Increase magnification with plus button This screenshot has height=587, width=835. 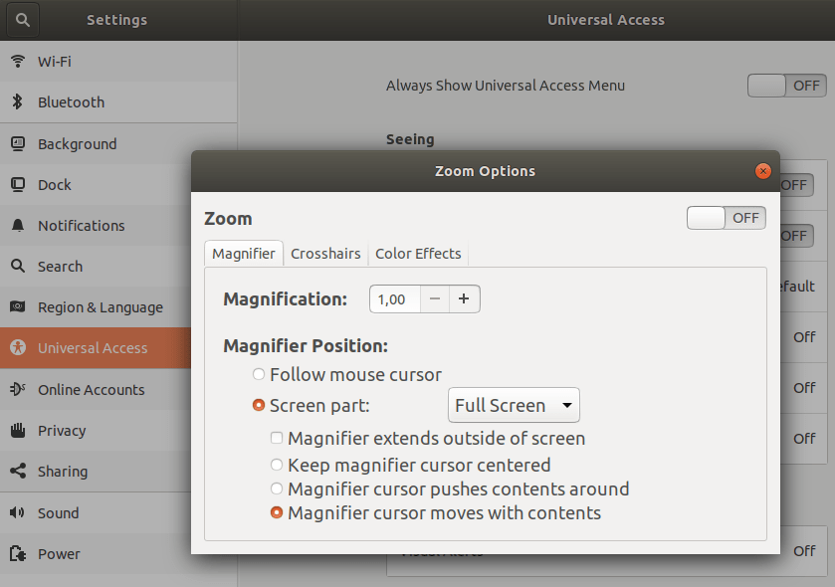coord(464,298)
